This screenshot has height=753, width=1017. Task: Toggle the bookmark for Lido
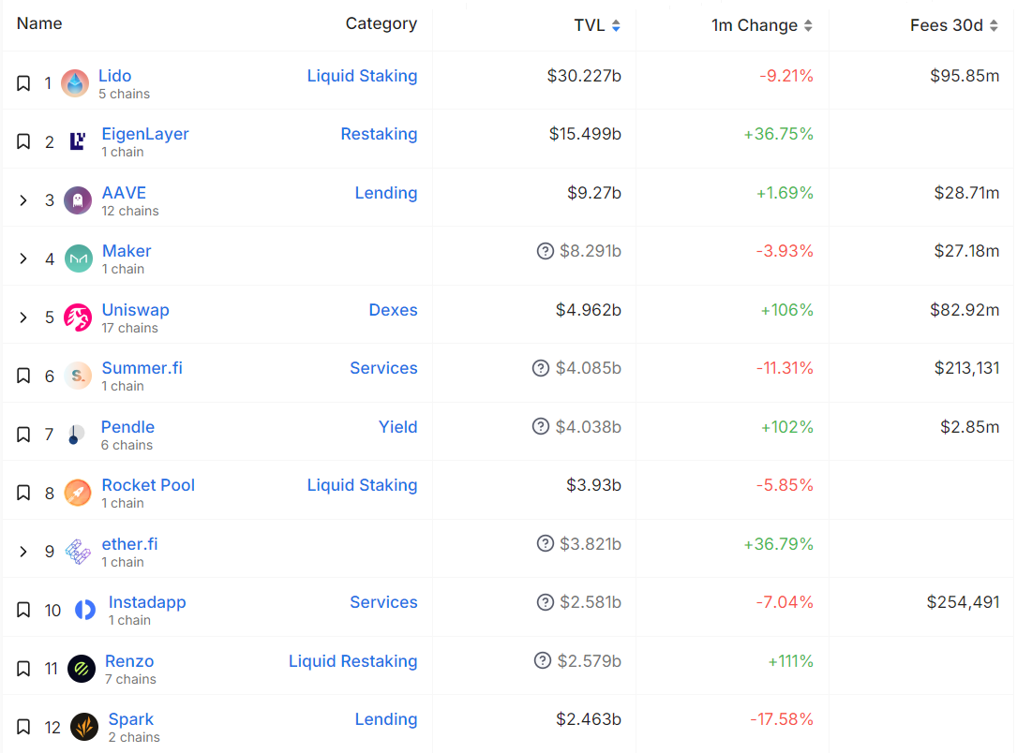click(23, 83)
